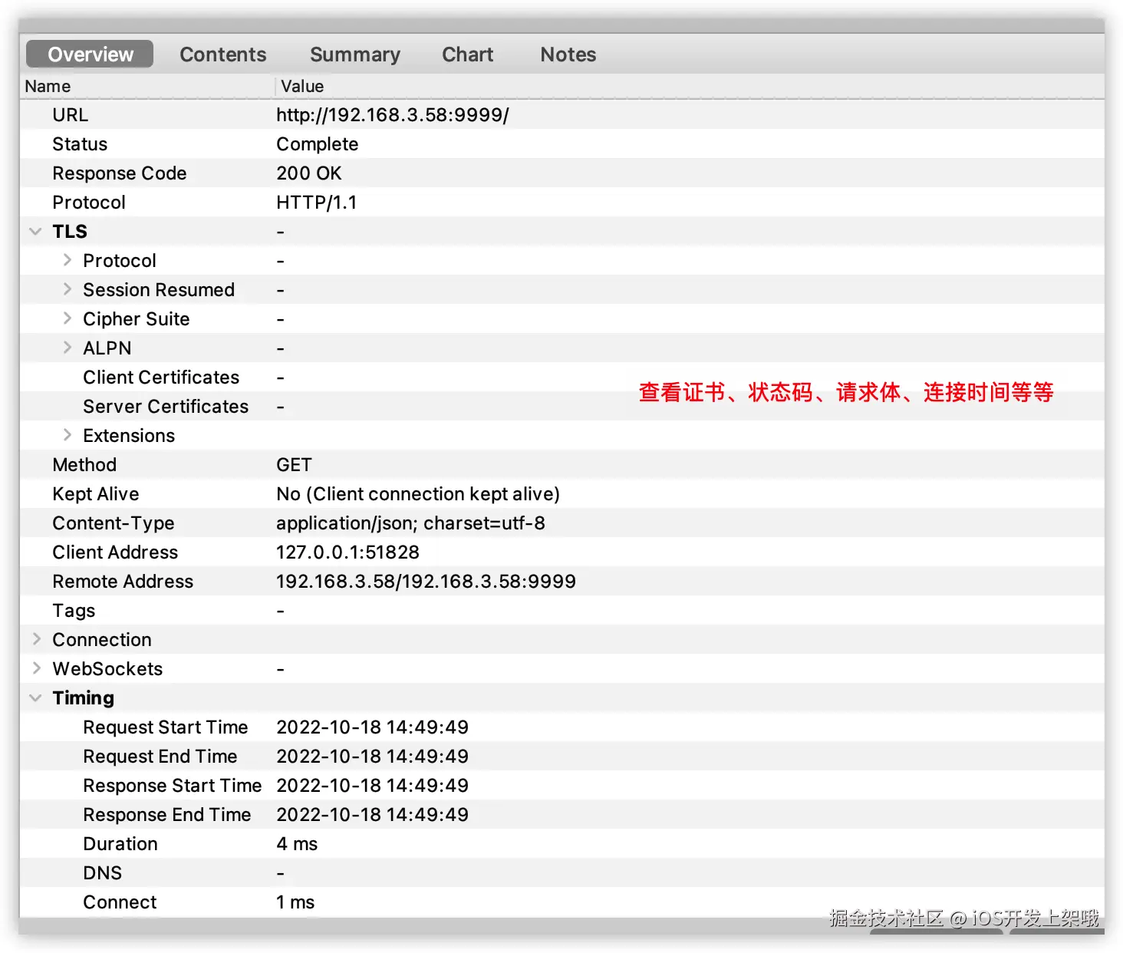Expand the Extensions row
Image resolution: width=1123 pixels, height=953 pixels.
(67, 435)
